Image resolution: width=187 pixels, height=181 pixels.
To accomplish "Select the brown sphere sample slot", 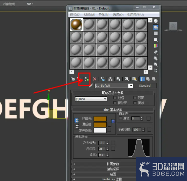I will [x=76, y=25].
